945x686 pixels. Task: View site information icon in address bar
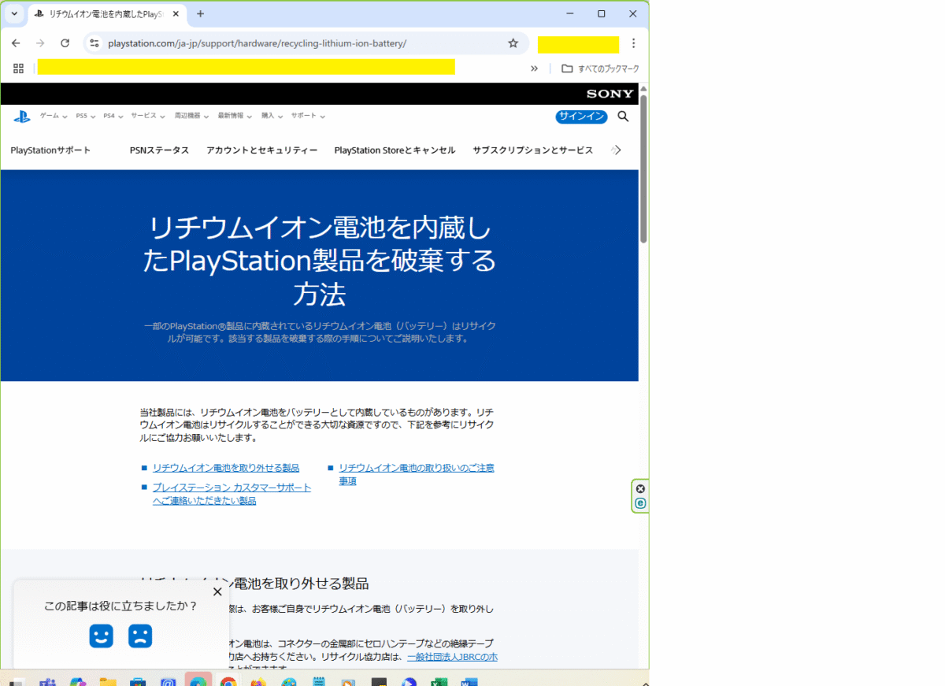[94, 43]
